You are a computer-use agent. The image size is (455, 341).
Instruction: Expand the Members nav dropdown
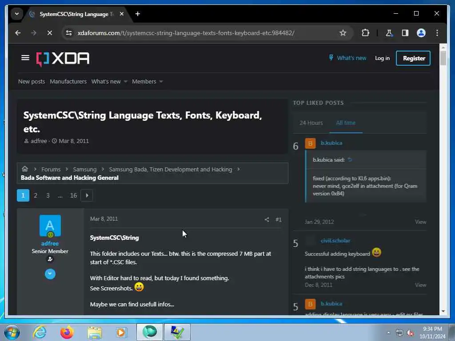(x=161, y=82)
